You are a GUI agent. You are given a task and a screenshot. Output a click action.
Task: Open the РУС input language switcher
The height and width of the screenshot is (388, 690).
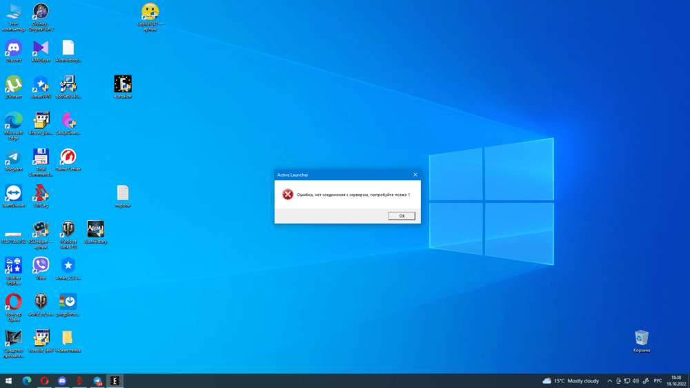(658, 380)
